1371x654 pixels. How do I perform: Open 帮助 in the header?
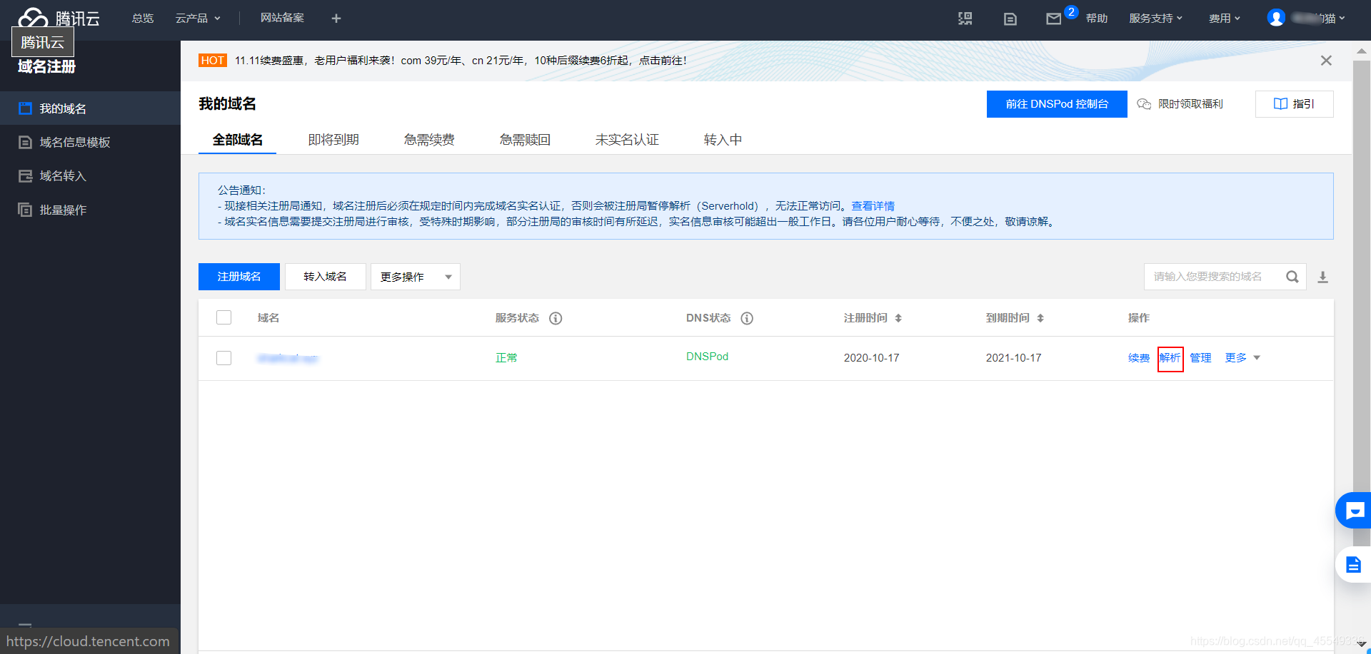coord(1097,19)
